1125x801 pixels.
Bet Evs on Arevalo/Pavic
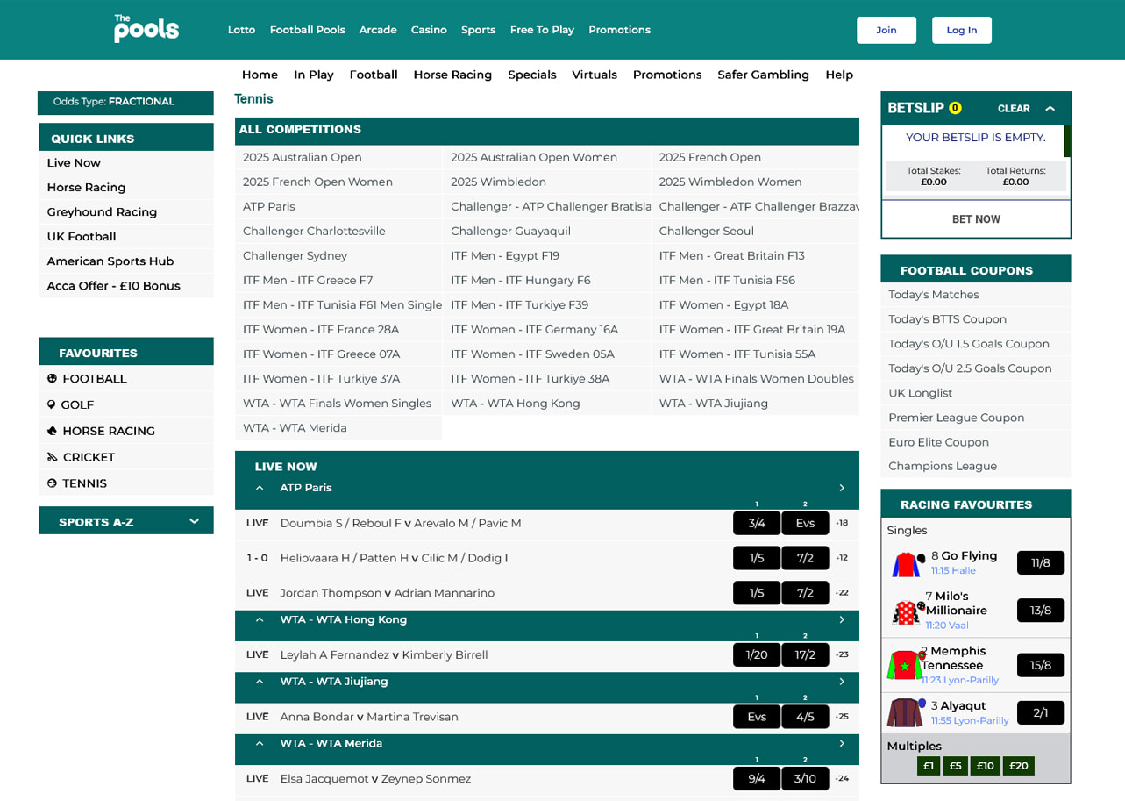805,523
